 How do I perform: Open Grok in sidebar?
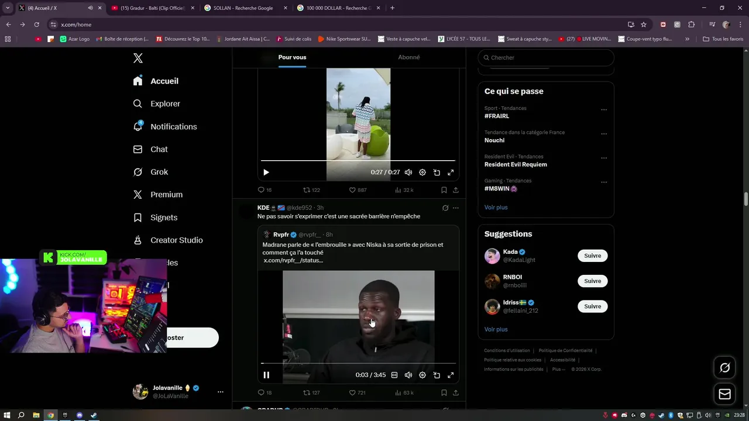150,172
